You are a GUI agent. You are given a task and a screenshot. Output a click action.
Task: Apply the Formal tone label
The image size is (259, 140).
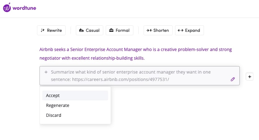(x=123, y=30)
